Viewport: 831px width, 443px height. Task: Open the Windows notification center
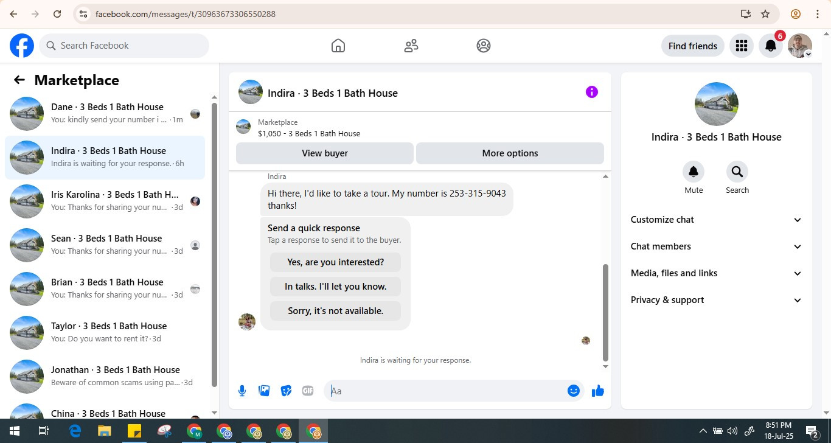click(x=812, y=431)
